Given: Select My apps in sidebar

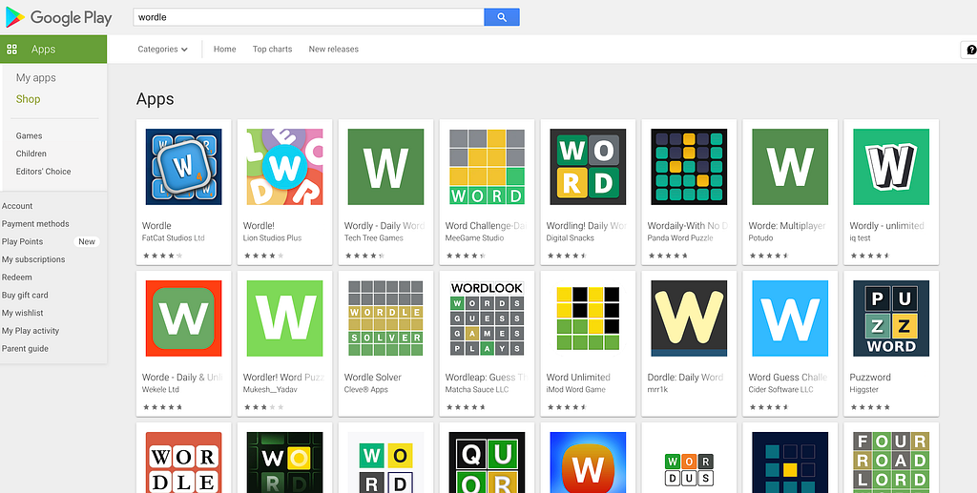Looking at the screenshot, I should click(35, 78).
